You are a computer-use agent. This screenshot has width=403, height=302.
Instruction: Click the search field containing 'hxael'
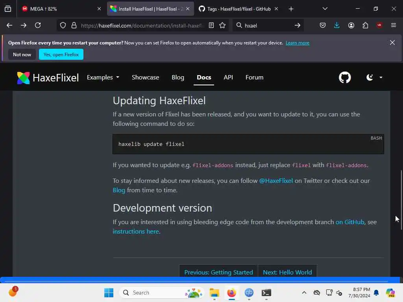click(x=267, y=26)
